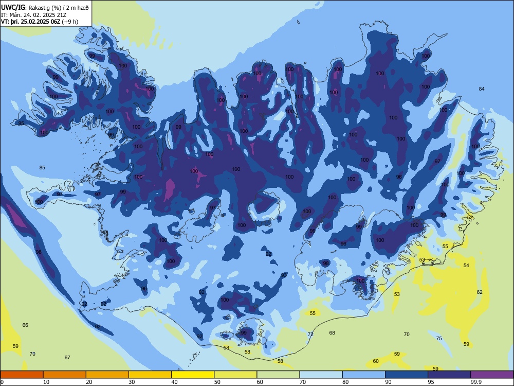
Task: Select the bright yellow 40–50 legend swatch
Action: [x=193, y=375]
